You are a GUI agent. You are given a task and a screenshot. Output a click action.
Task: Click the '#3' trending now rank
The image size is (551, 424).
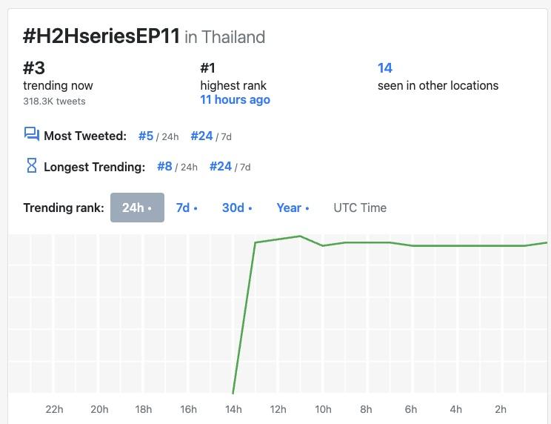point(34,68)
